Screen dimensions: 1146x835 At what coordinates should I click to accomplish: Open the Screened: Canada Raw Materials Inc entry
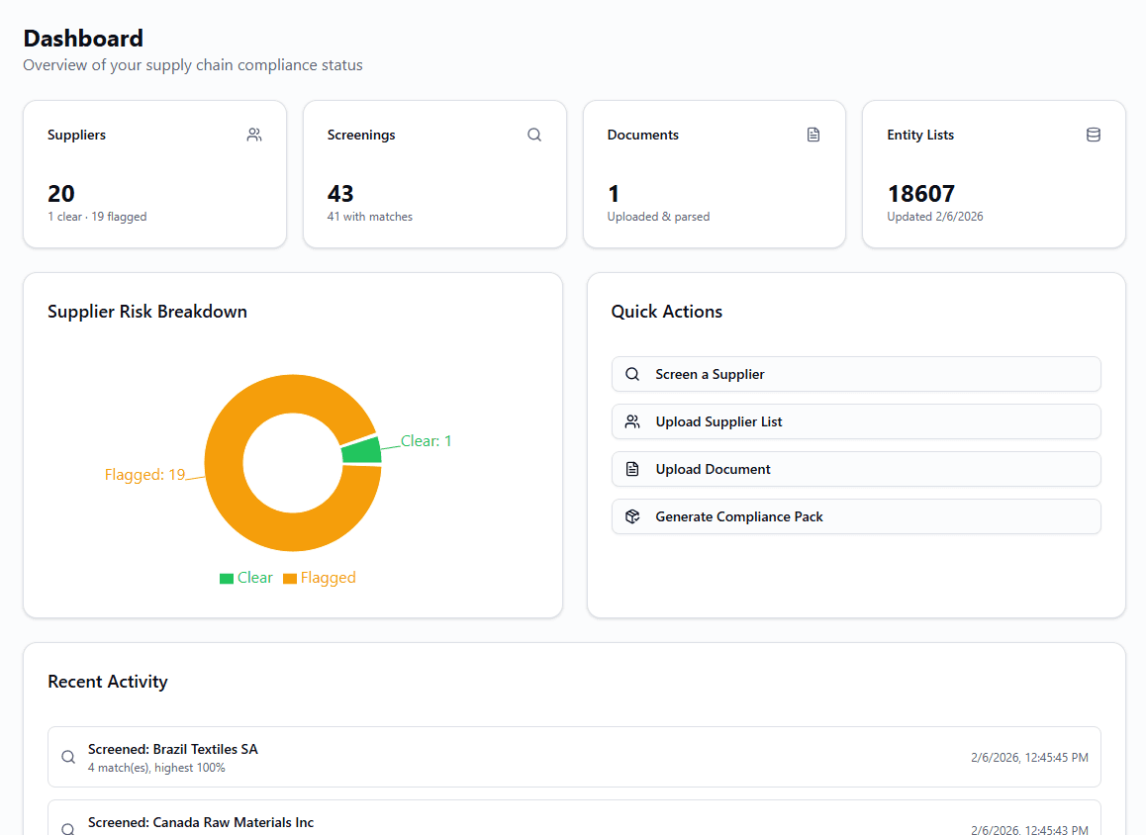pos(574,822)
